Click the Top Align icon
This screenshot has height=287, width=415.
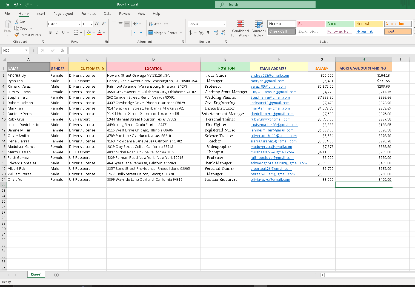(x=114, y=24)
